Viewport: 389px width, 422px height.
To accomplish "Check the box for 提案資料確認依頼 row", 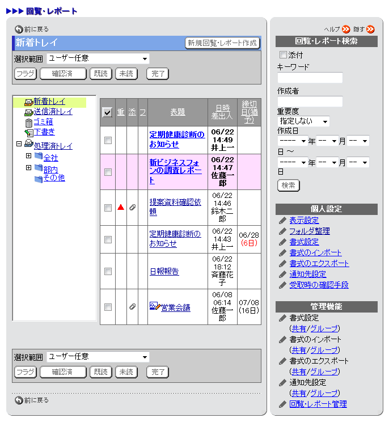I will [108, 208].
